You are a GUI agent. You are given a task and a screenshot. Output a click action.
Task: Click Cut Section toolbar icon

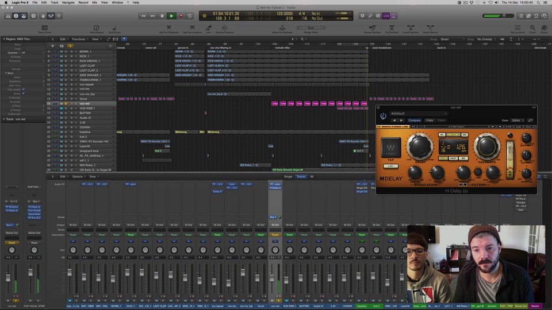[392, 28]
